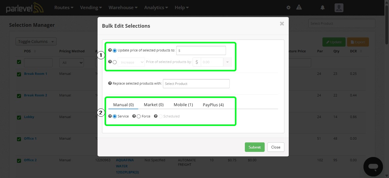
Task: Uncheck the Break Room 1 row checkbox
Action: (19, 74)
